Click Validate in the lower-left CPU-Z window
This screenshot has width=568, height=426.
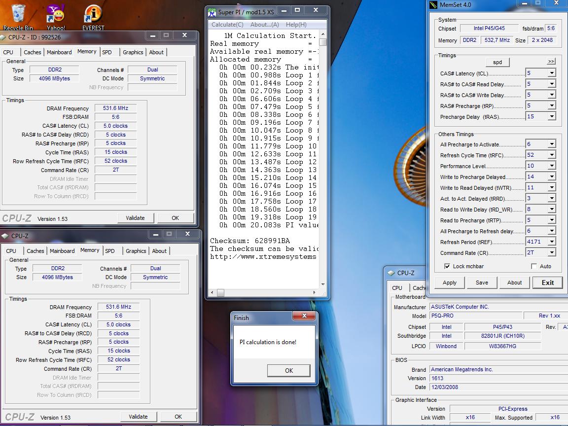(x=139, y=417)
